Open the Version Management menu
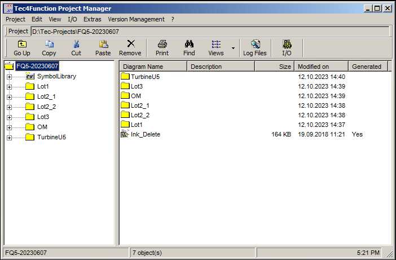 [x=137, y=19]
